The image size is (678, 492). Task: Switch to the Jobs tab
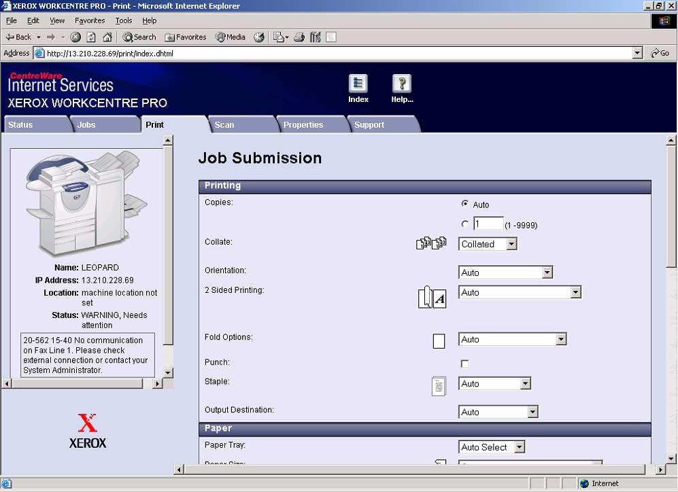105,124
